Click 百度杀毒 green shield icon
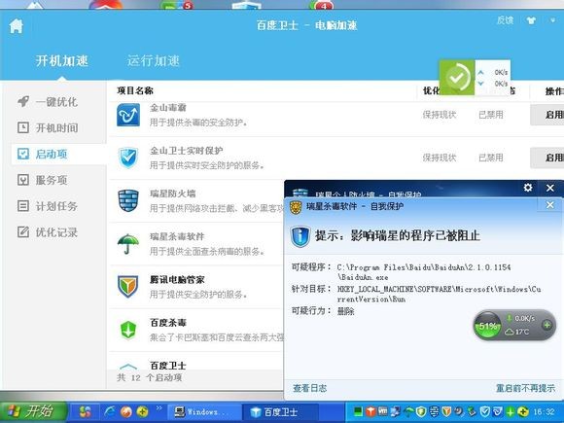 [x=128, y=330]
